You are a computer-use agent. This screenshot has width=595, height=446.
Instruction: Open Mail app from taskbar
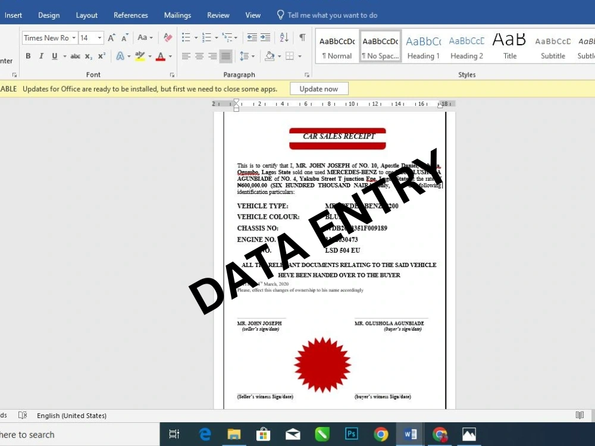click(293, 434)
